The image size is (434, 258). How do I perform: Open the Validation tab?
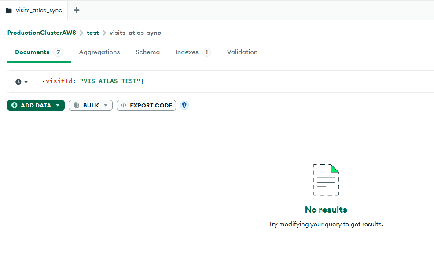click(242, 52)
